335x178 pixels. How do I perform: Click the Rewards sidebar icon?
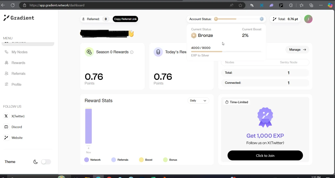point(7,63)
